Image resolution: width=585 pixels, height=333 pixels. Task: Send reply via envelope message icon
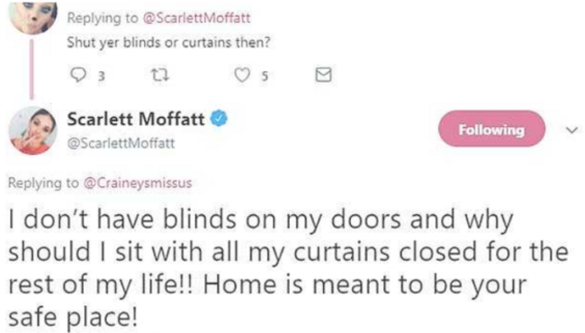click(323, 75)
